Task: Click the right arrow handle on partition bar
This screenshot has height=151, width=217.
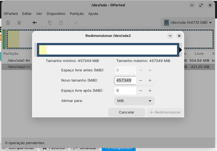Action: (180, 50)
